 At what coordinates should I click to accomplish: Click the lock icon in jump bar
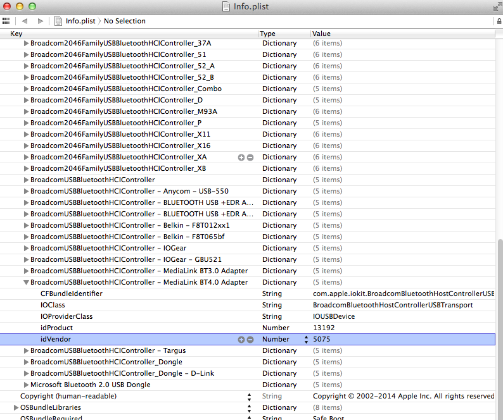click(499, 21)
